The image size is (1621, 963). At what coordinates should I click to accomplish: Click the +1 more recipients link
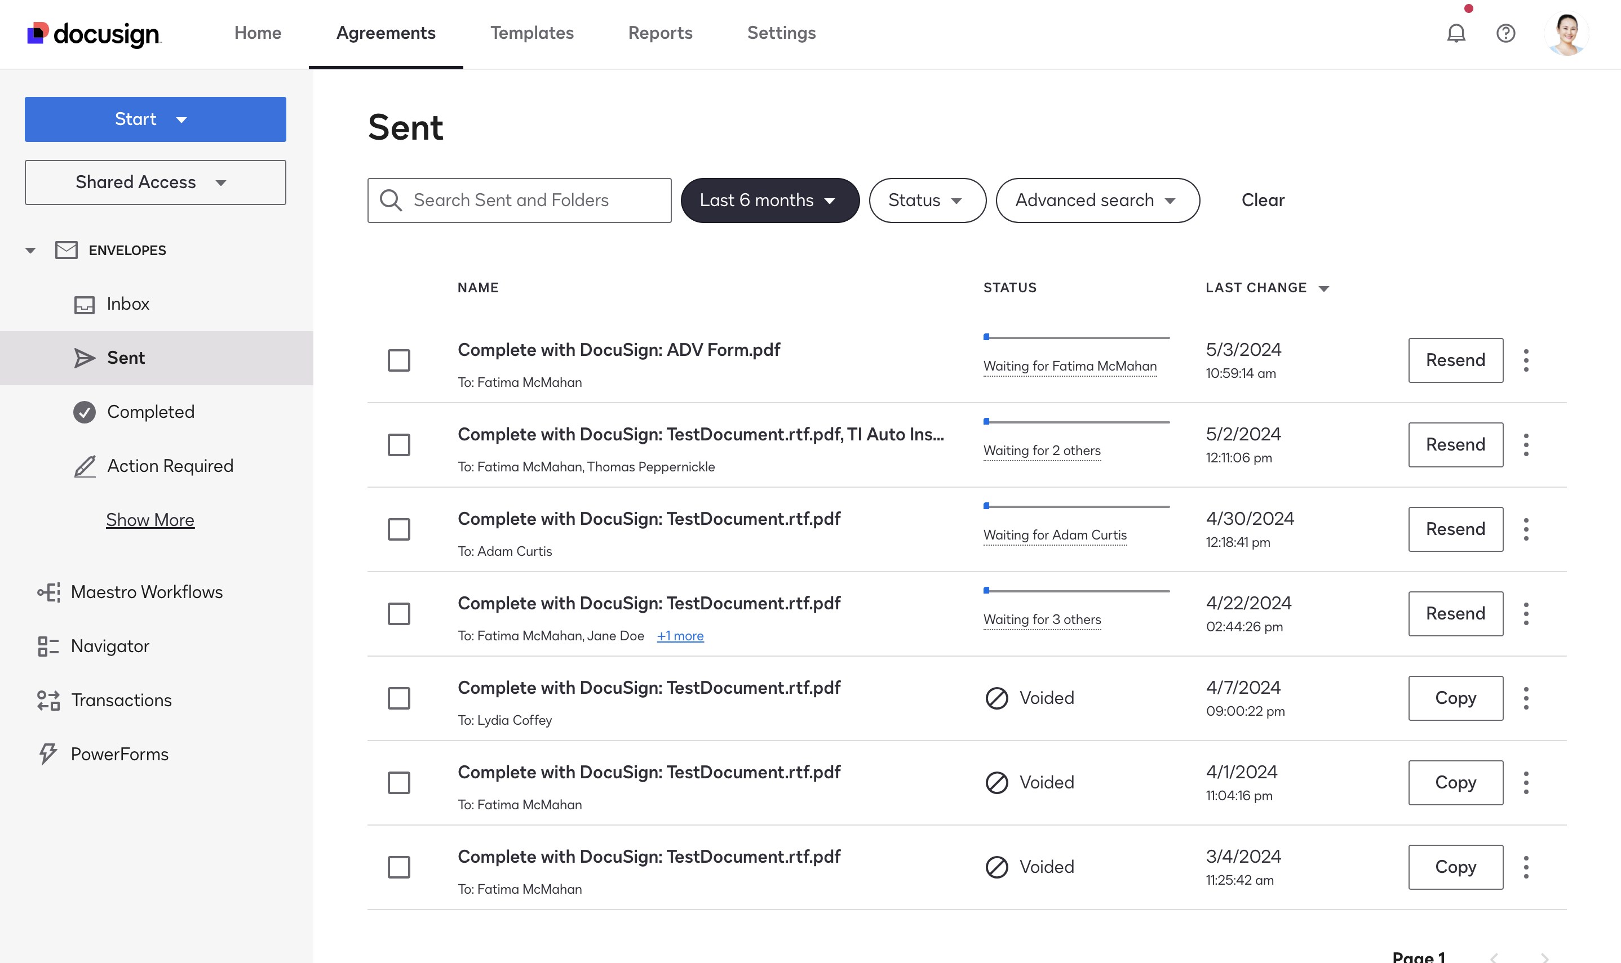680,635
